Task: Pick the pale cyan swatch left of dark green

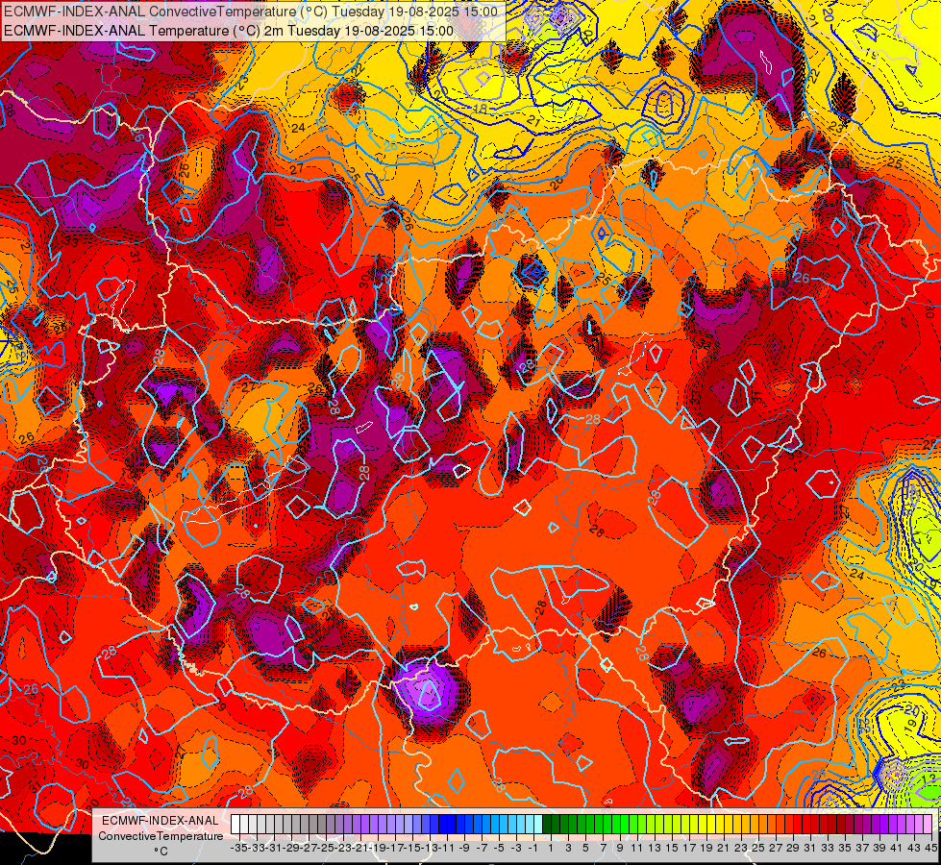Action: click(x=538, y=825)
